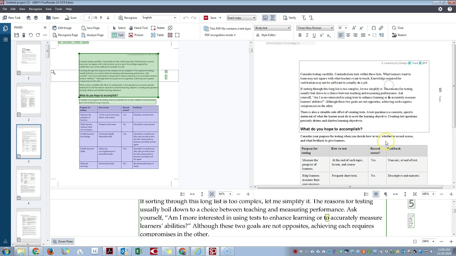
Task: Click Verify button
Action: (x=290, y=18)
